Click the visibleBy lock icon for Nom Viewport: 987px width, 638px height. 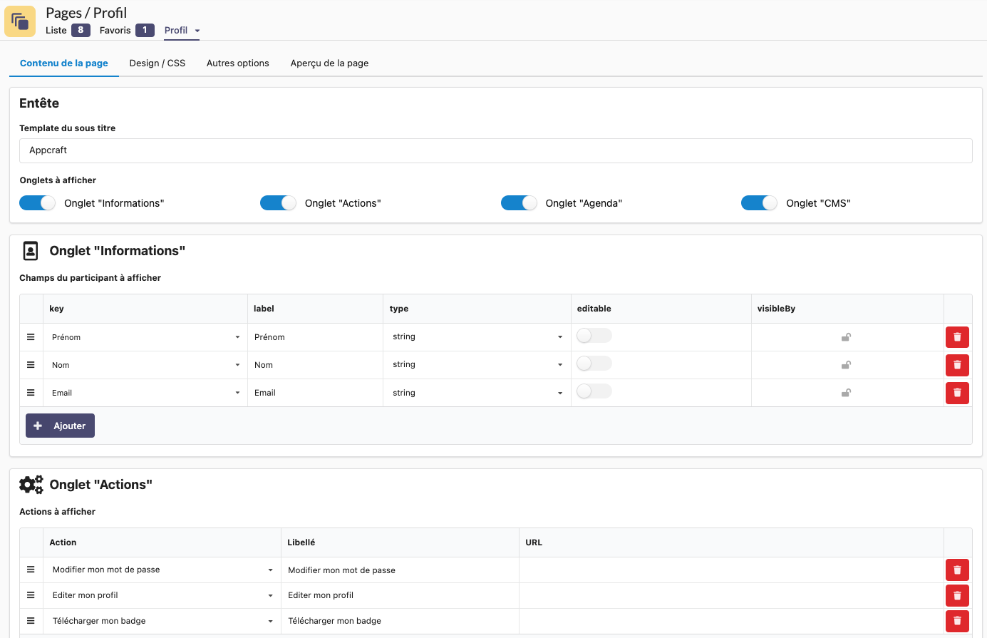point(846,365)
